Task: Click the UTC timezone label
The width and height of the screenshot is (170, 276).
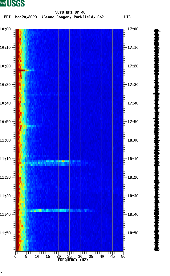Action: coord(127,17)
